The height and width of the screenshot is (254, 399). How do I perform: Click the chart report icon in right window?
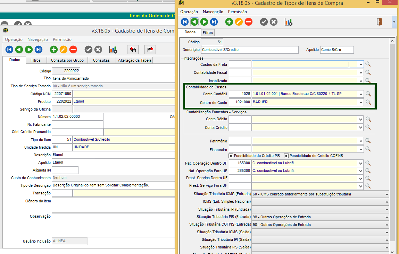point(288,22)
